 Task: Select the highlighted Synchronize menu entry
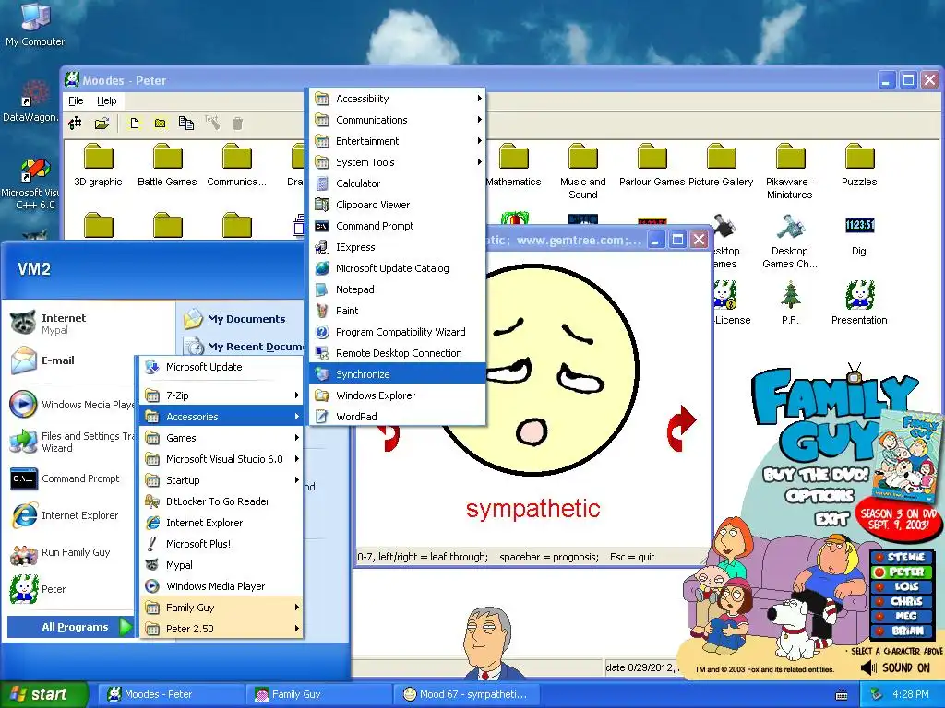tap(398, 374)
